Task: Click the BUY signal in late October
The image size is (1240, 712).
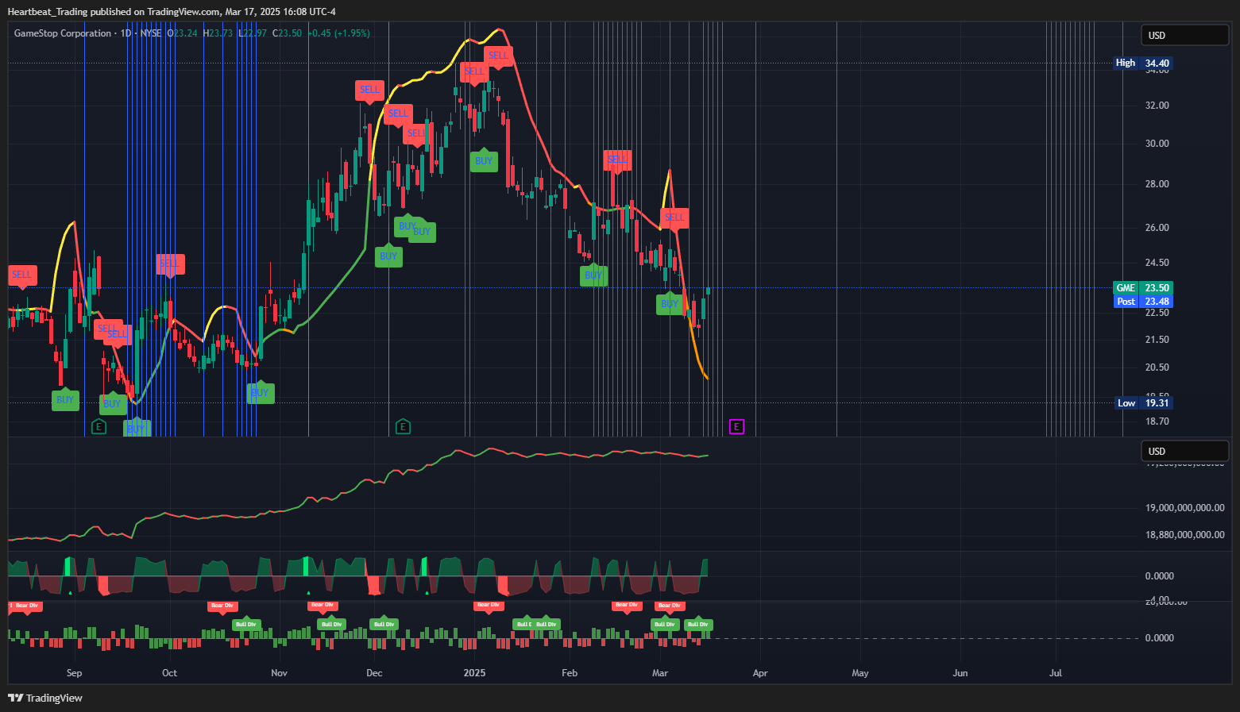Action: [x=260, y=392]
